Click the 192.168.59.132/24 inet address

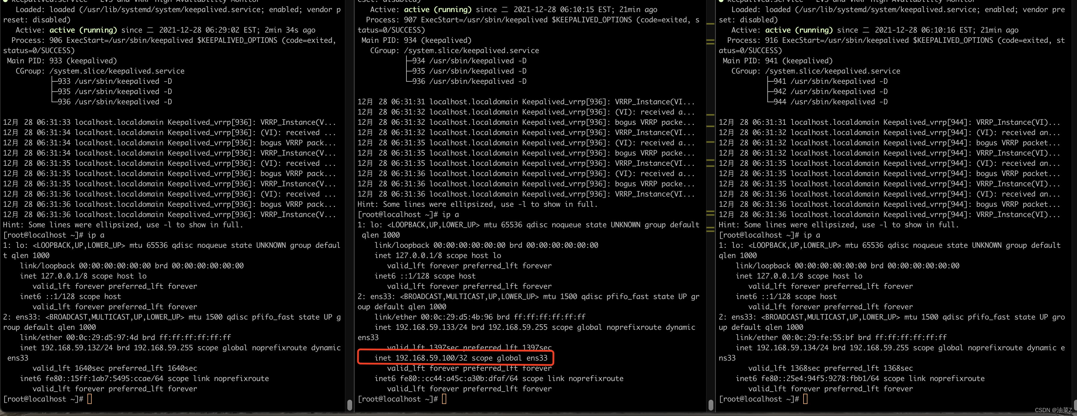coord(77,348)
